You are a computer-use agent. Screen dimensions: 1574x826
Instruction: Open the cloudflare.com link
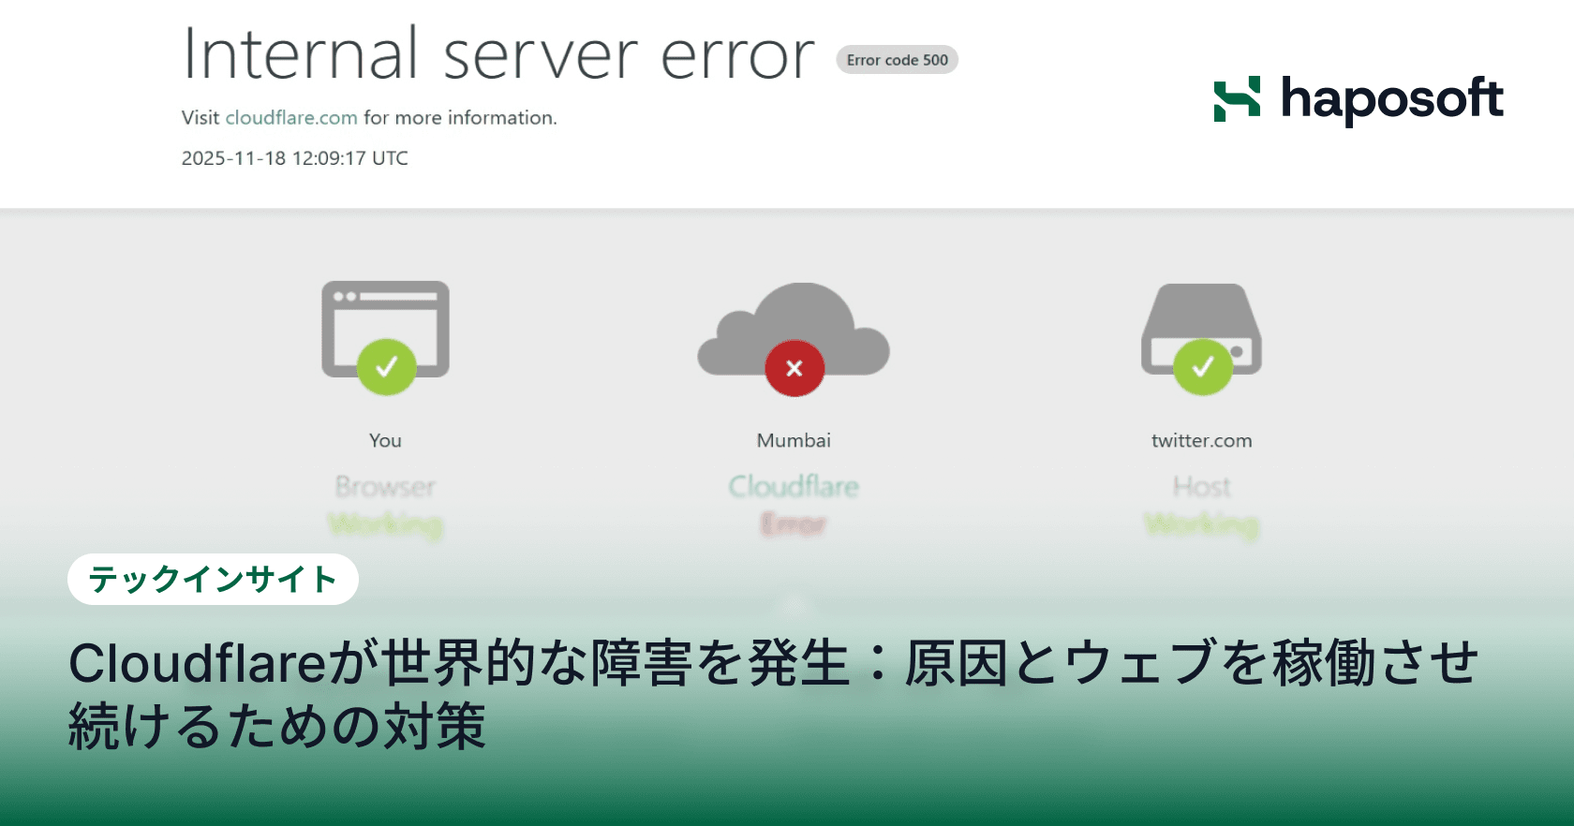(x=291, y=118)
